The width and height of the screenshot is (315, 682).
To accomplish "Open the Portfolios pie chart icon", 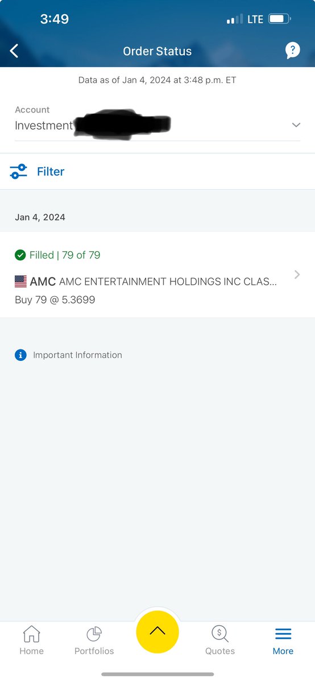I will pyautogui.click(x=94, y=634).
